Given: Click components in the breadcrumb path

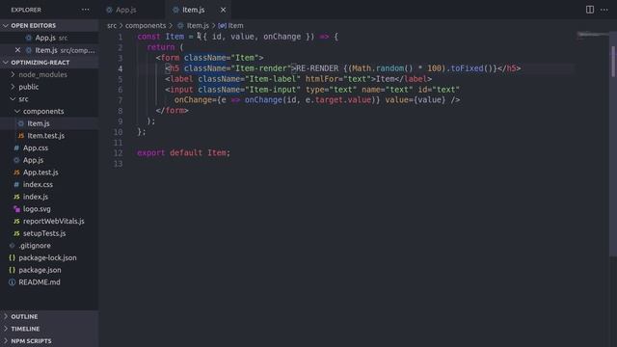Looking at the screenshot, I should 146,26.
